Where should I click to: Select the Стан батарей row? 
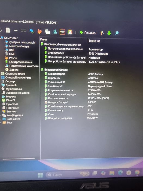coord(76,53)
